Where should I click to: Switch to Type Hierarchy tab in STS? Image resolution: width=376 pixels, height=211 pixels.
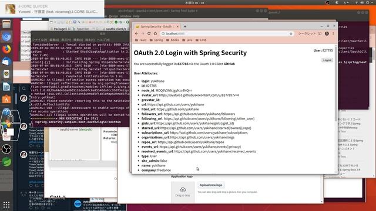tap(81, 29)
